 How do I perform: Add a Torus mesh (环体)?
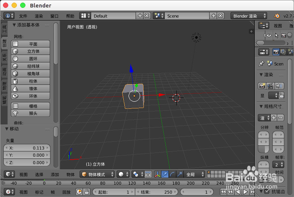point(31,96)
